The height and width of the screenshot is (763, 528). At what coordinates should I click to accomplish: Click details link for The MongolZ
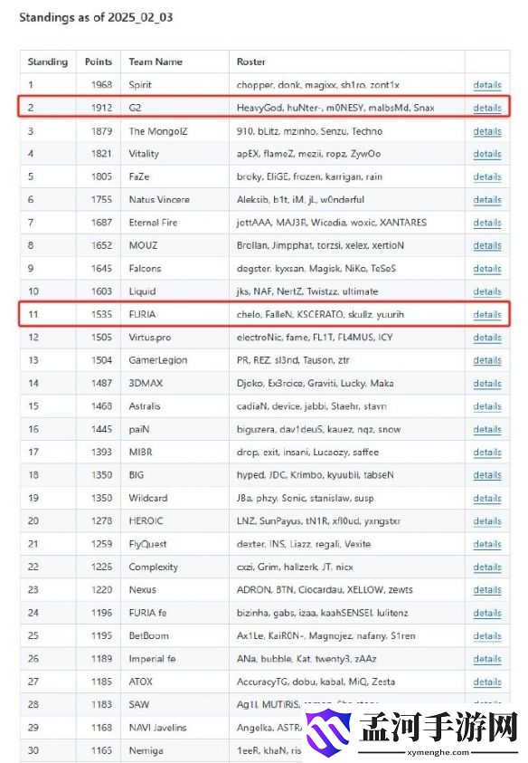click(x=487, y=131)
